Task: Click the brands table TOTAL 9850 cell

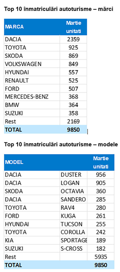Action: pyautogui.click(x=73, y=130)
